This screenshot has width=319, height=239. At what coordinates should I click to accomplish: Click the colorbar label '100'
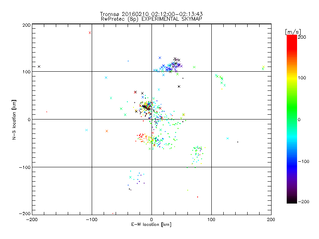tap(302, 78)
